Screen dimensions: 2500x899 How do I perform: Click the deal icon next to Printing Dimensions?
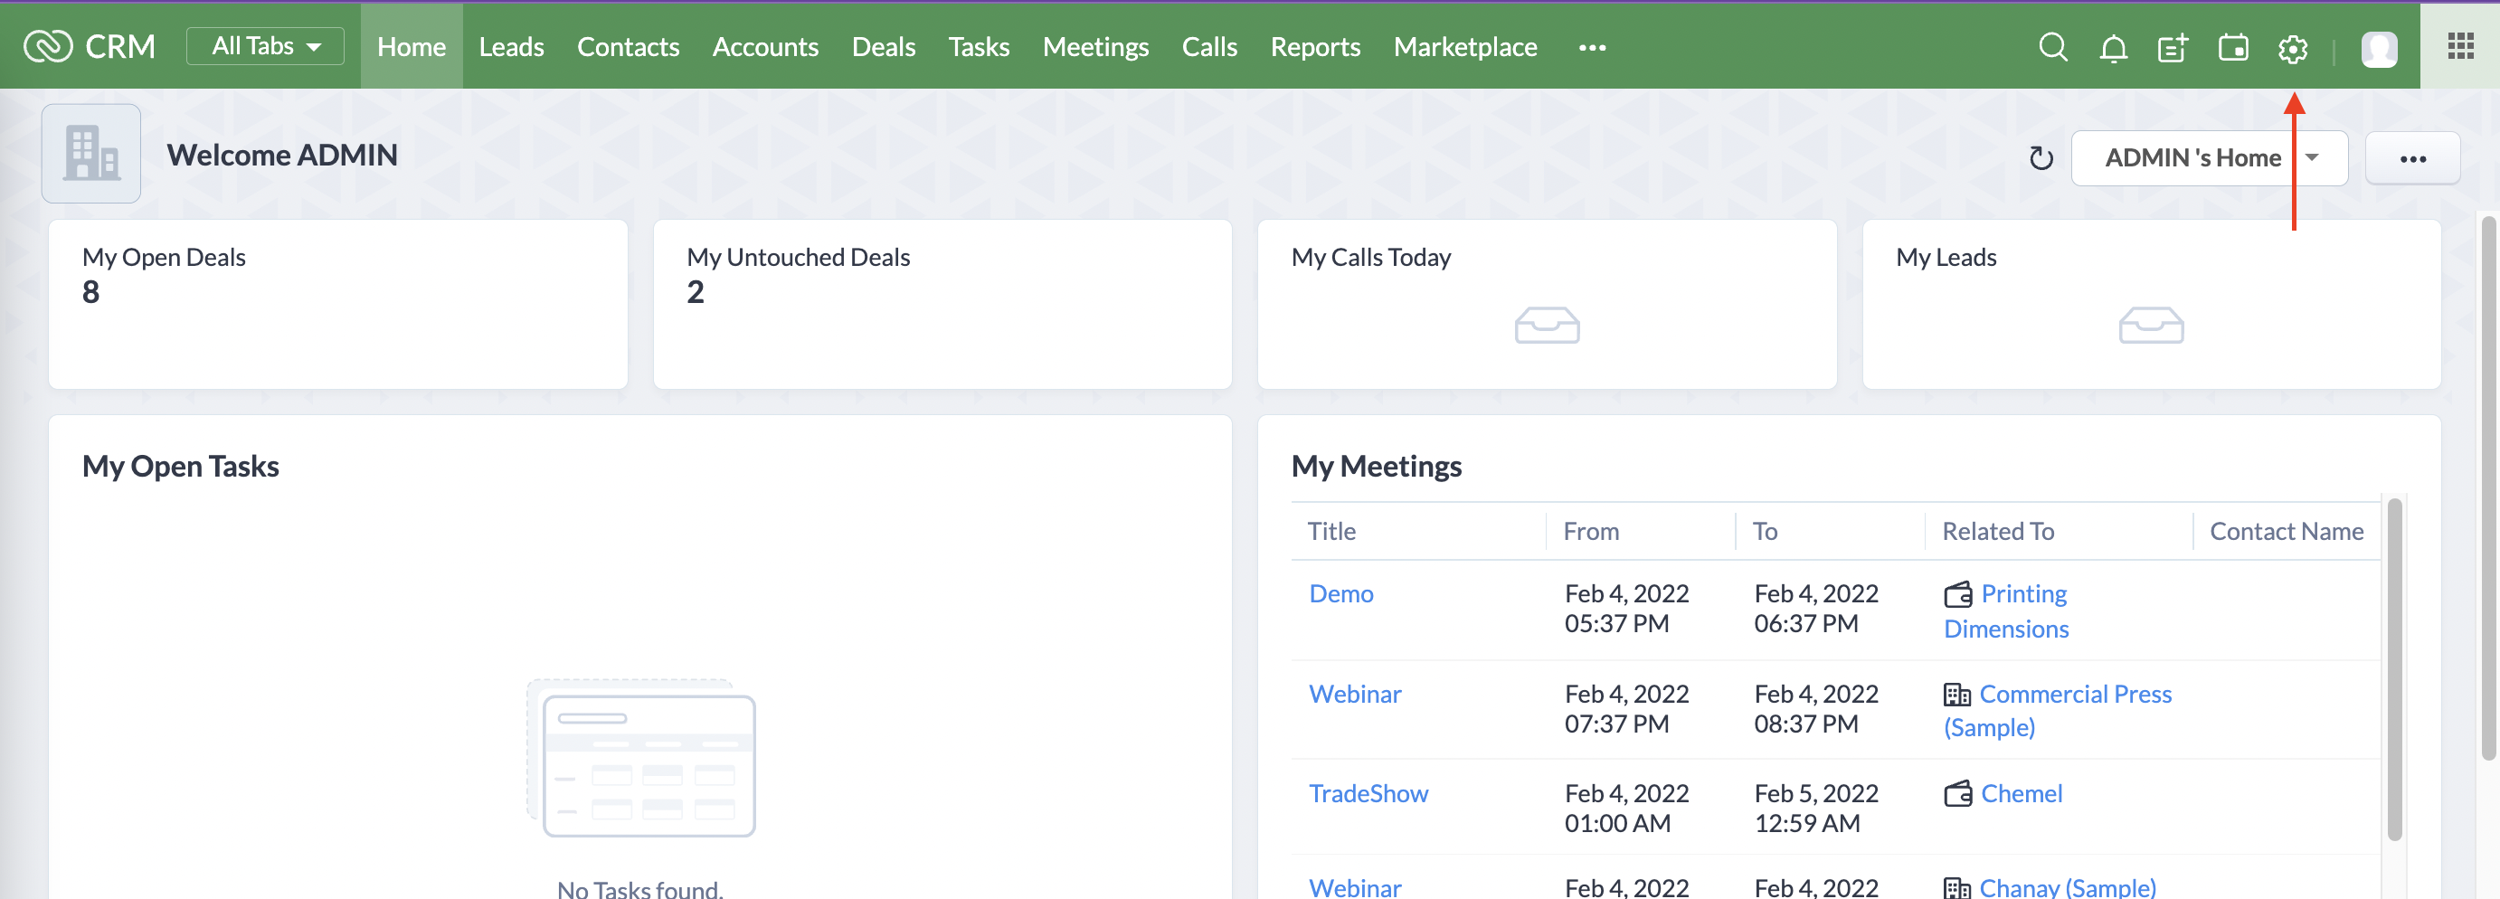pyautogui.click(x=1957, y=594)
